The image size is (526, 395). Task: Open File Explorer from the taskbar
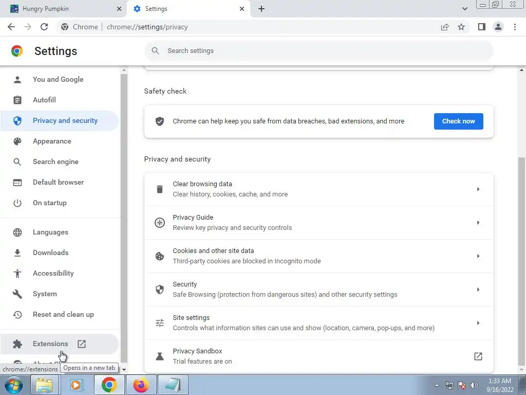click(44, 385)
